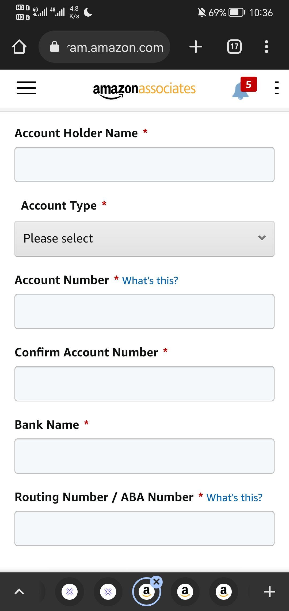Click into the Bank Name field

[144, 456]
